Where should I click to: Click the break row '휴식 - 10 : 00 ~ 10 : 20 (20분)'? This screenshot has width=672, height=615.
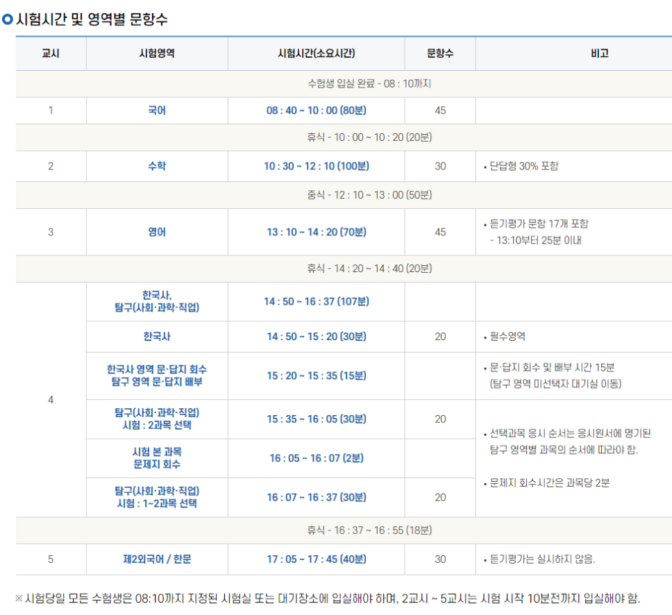(344, 137)
